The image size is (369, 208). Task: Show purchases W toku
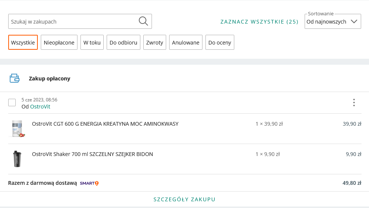(x=92, y=42)
